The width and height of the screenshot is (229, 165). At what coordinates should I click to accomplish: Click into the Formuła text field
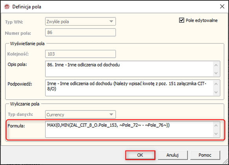[x=129, y=129]
